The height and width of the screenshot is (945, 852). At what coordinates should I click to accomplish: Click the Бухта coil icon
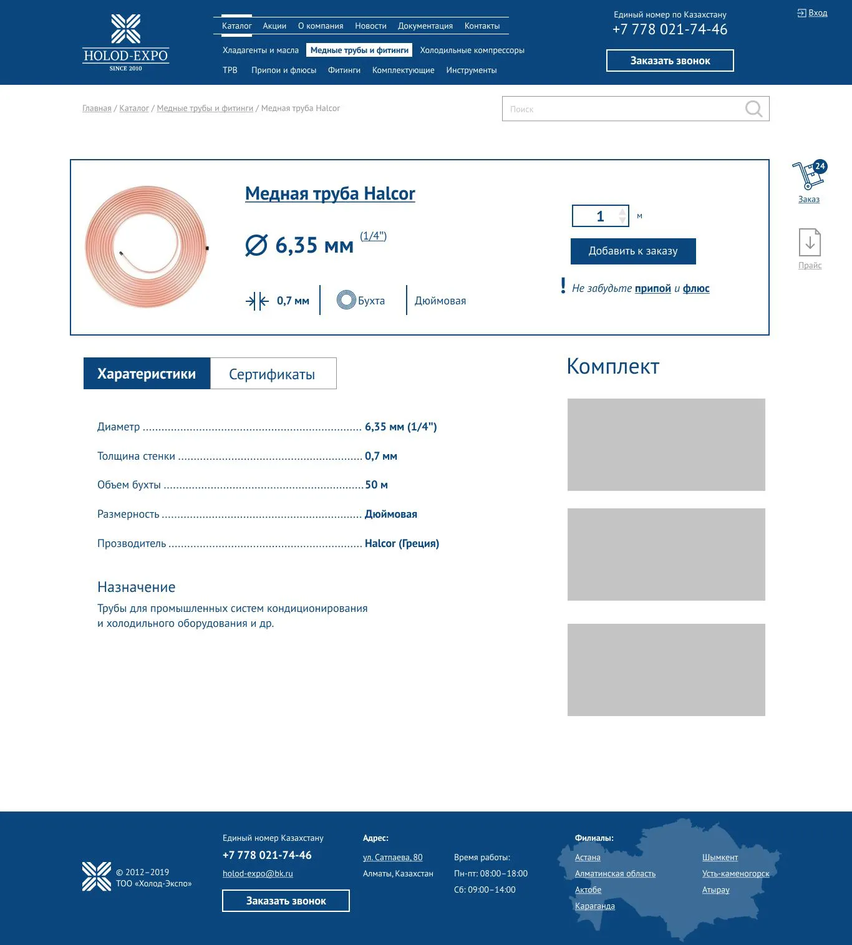click(x=346, y=300)
